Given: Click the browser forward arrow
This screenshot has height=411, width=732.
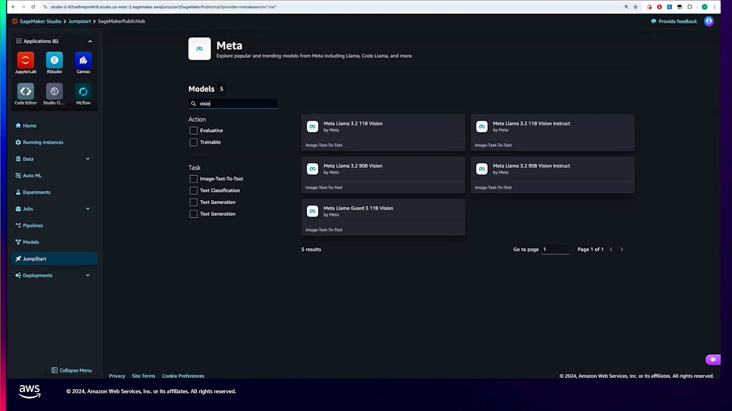Looking at the screenshot, I should click(x=23, y=7).
